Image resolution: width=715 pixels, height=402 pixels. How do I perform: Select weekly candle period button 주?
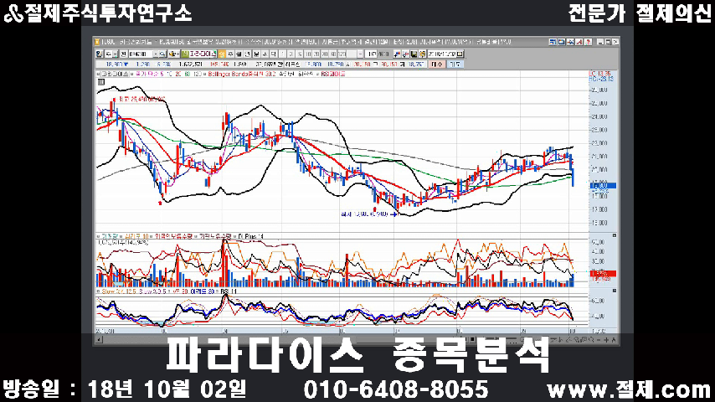tap(231, 54)
